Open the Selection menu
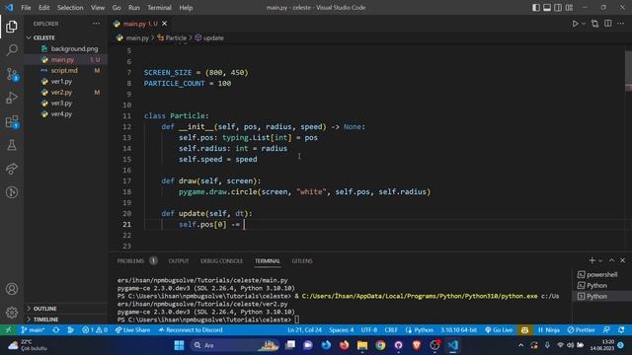The height and width of the screenshot is (355, 632). [70, 8]
